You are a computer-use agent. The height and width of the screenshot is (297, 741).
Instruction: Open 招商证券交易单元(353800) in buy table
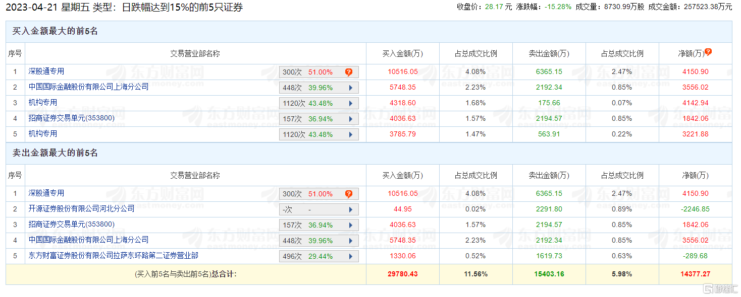[72, 118]
